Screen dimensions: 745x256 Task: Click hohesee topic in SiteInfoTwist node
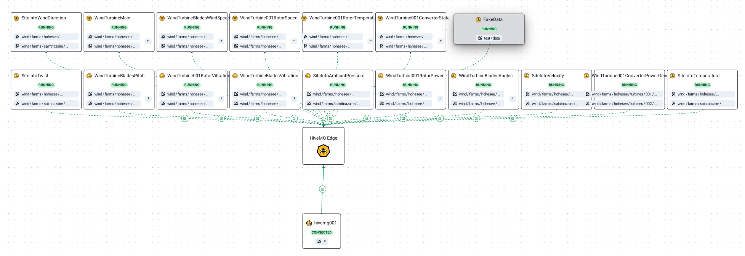(46, 94)
